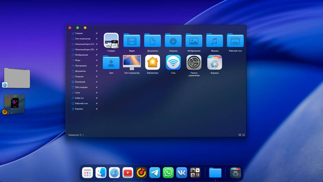Open Панель управления gear icon
Image resolution: width=323 pixels, height=182 pixels.
pyautogui.click(x=194, y=62)
